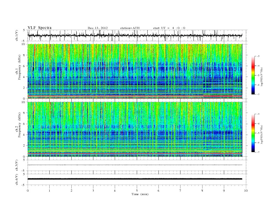277x214 pixels.
Task: Click the ch.1 spectrogram color bar
Action: pos(253,75)
